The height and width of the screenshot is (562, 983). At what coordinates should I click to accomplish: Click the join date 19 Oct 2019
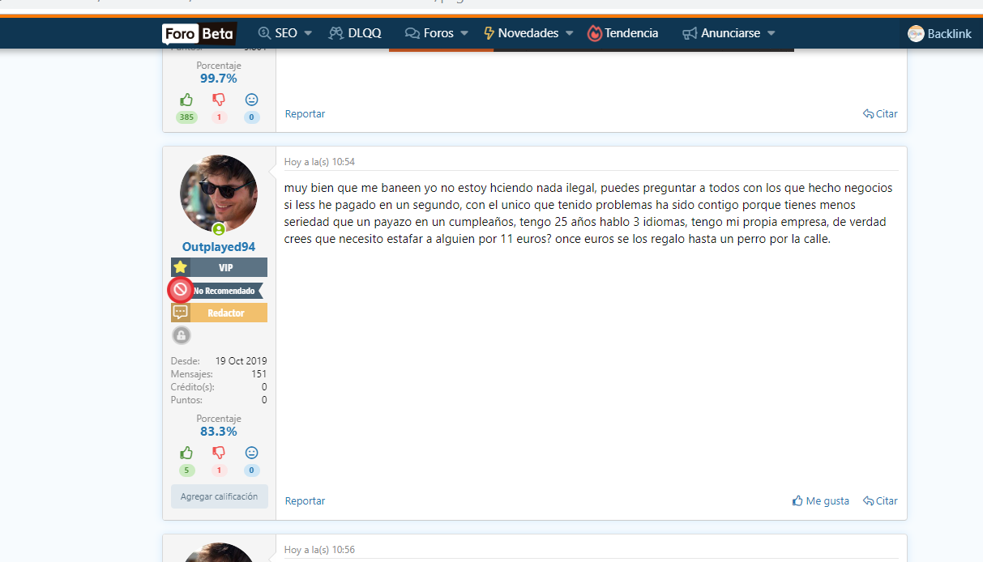click(241, 361)
